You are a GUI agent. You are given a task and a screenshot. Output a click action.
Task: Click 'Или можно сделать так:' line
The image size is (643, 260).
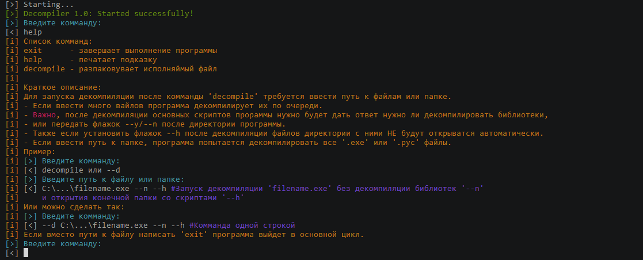coord(74,207)
